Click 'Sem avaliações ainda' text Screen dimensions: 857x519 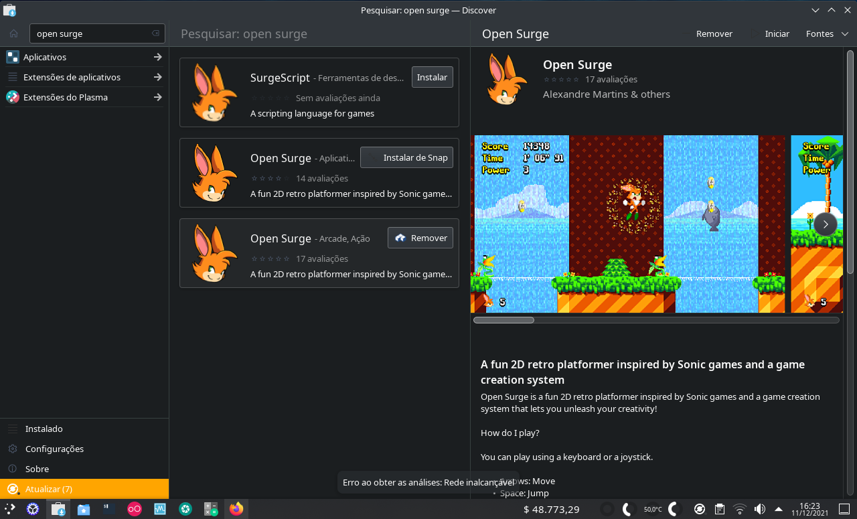click(x=338, y=98)
